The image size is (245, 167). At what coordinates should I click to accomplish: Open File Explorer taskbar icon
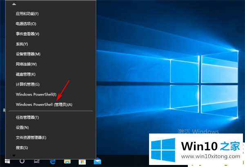(x=67, y=161)
